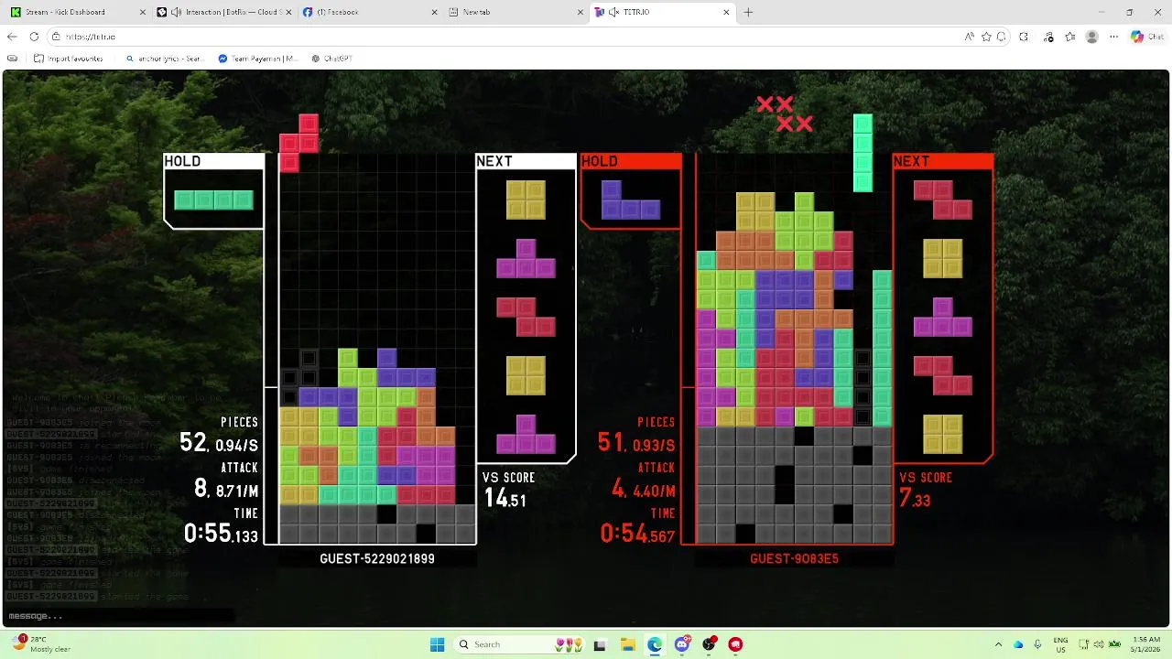
Task: Open the Copilot Chat button
Action: pyautogui.click(x=1146, y=37)
